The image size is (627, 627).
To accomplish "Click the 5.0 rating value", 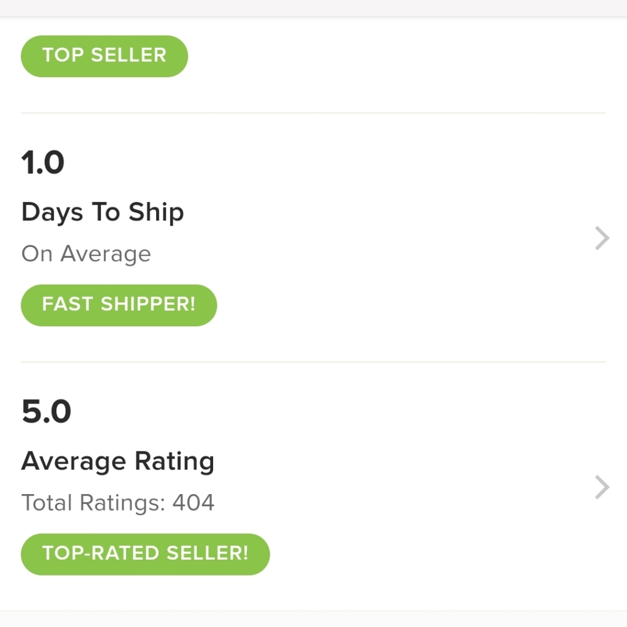I will (46, 412).
